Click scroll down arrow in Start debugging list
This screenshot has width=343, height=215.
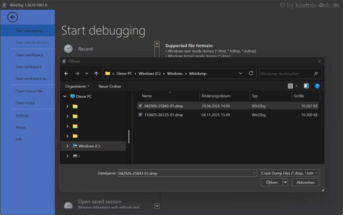coord(157,206)
